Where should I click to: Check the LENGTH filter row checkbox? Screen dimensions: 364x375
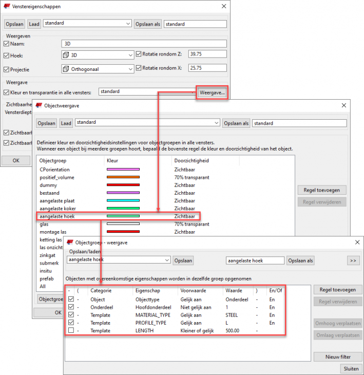(71, 330)
